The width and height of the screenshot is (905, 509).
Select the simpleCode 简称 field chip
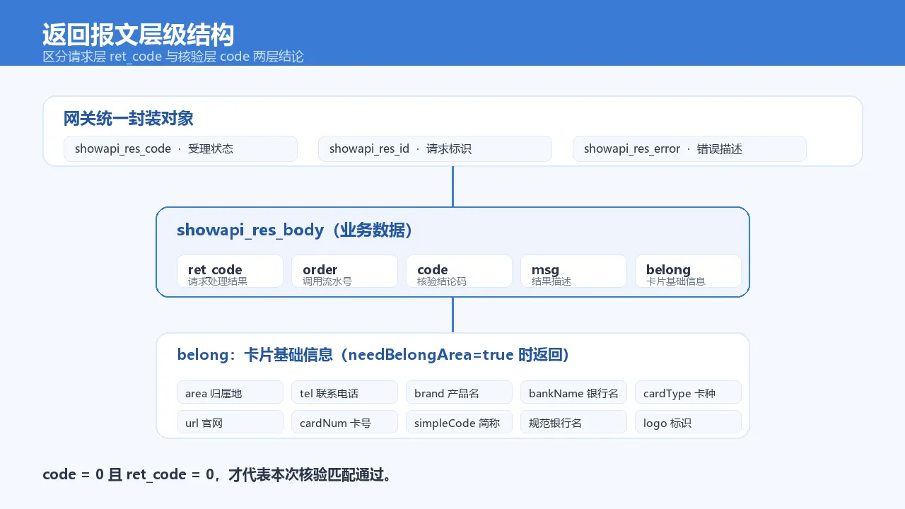pos(459,422)
